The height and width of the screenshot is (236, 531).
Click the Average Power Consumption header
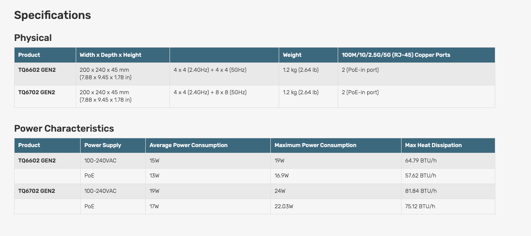(x=188, y=145)
